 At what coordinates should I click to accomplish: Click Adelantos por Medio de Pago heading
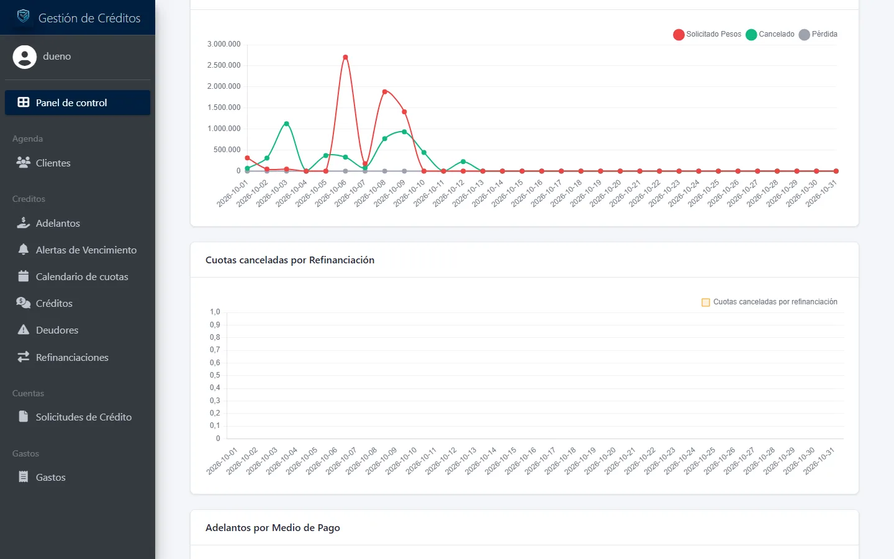(x=273, y=528)
